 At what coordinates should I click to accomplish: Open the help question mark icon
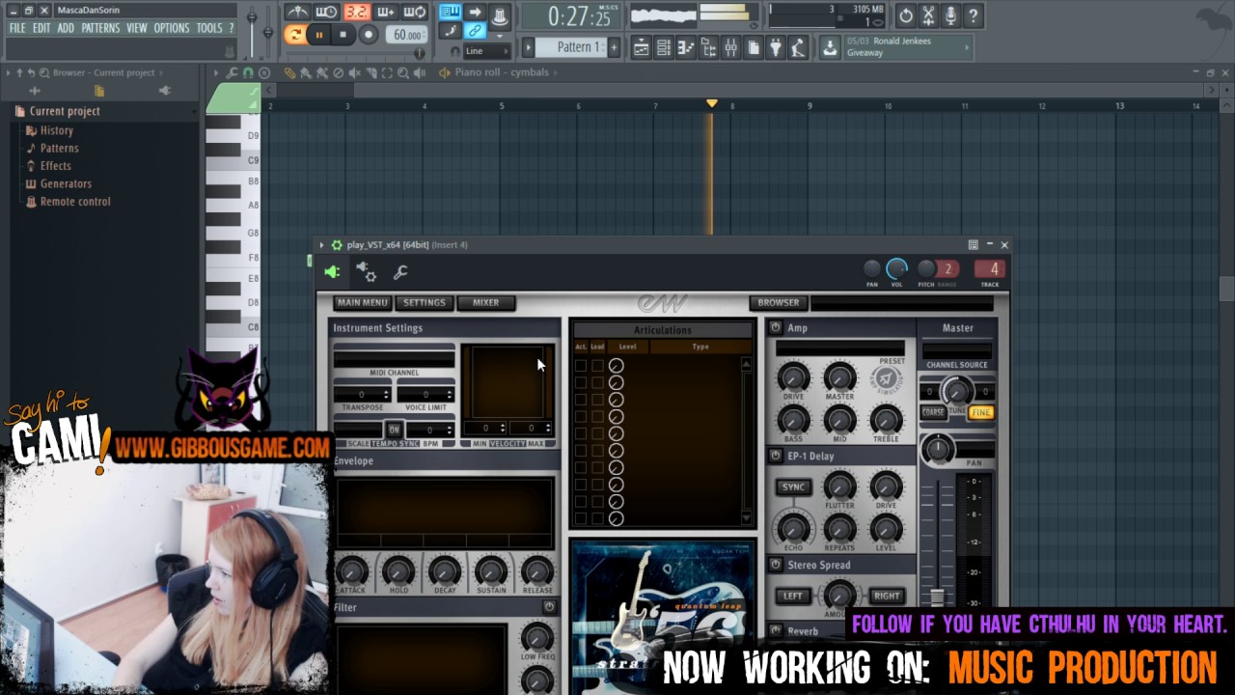(973, 15)
